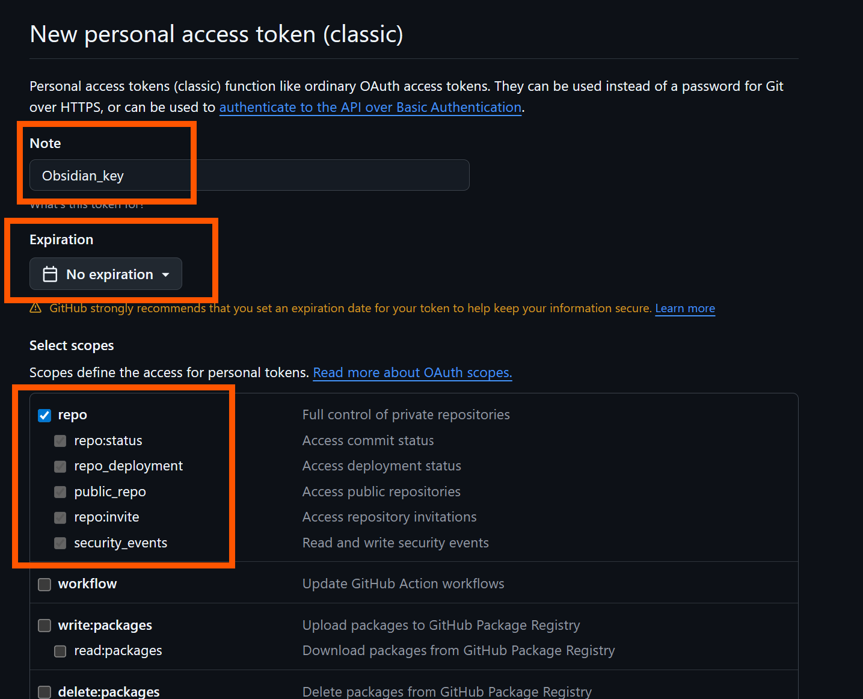Screen dimensions: 863x699
Task: Enable the workflow scope checkbox
Action: click(x=45, y=585)
